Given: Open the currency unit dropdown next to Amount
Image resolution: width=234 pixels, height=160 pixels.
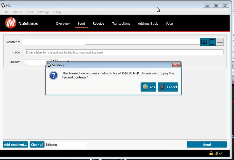Looking at the screenshot, I should pyautogui.click(x=64, y=61).
